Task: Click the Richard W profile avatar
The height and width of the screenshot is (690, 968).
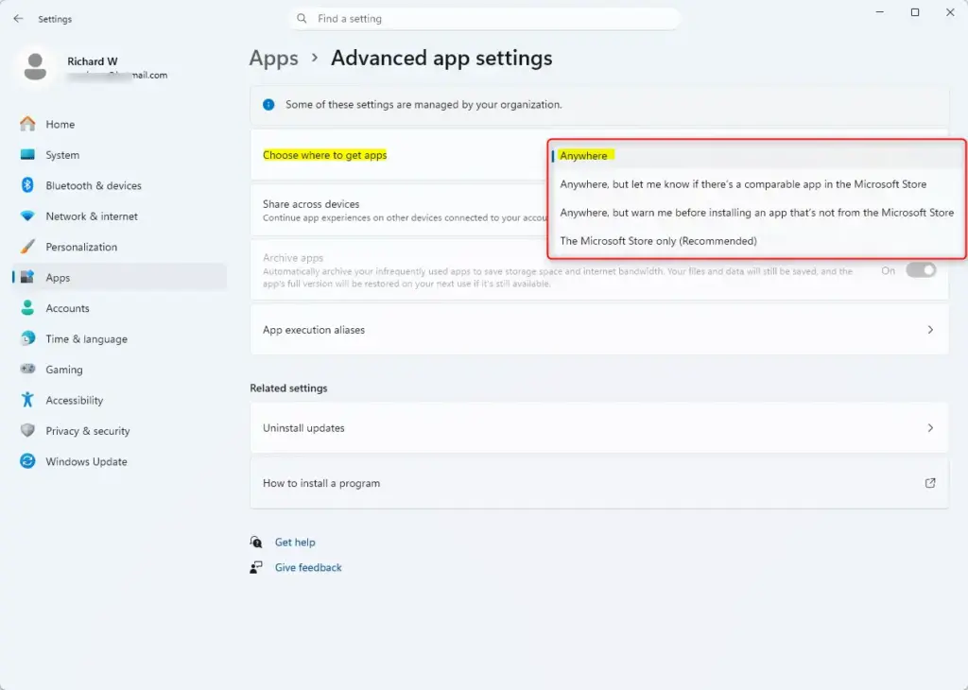Action: 35,67
